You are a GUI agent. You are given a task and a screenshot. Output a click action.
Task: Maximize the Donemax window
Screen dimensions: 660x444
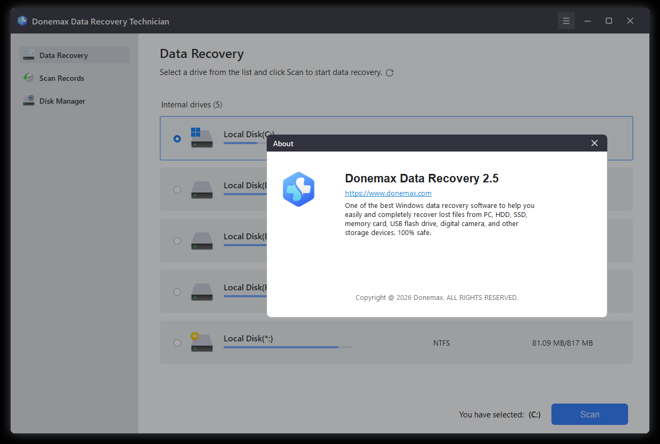click(609, 21)
